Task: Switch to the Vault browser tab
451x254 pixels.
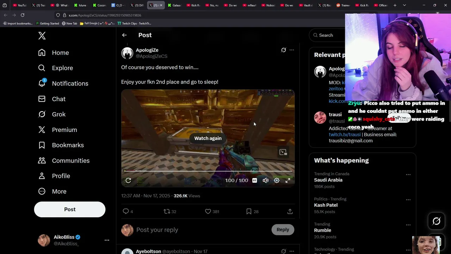Action: [x=306, y=5]
